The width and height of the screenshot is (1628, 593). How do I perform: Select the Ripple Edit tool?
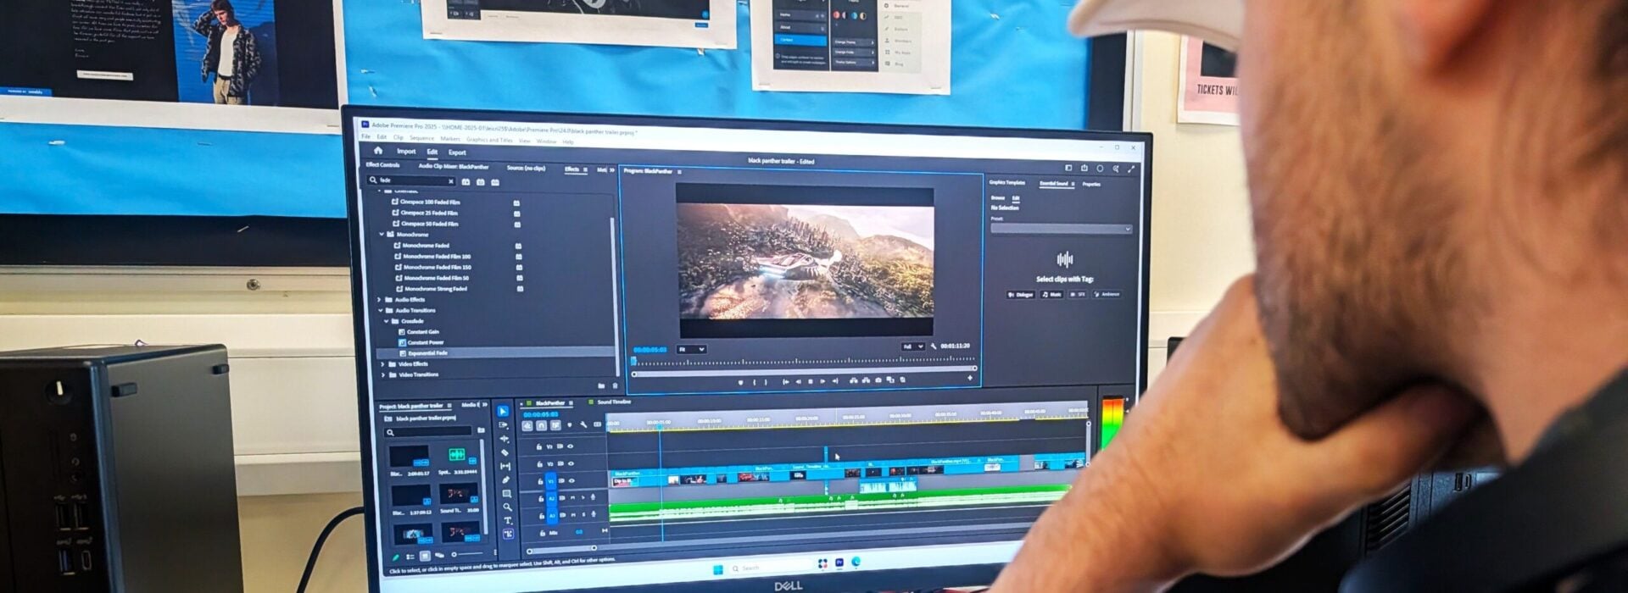pos(505,439)
